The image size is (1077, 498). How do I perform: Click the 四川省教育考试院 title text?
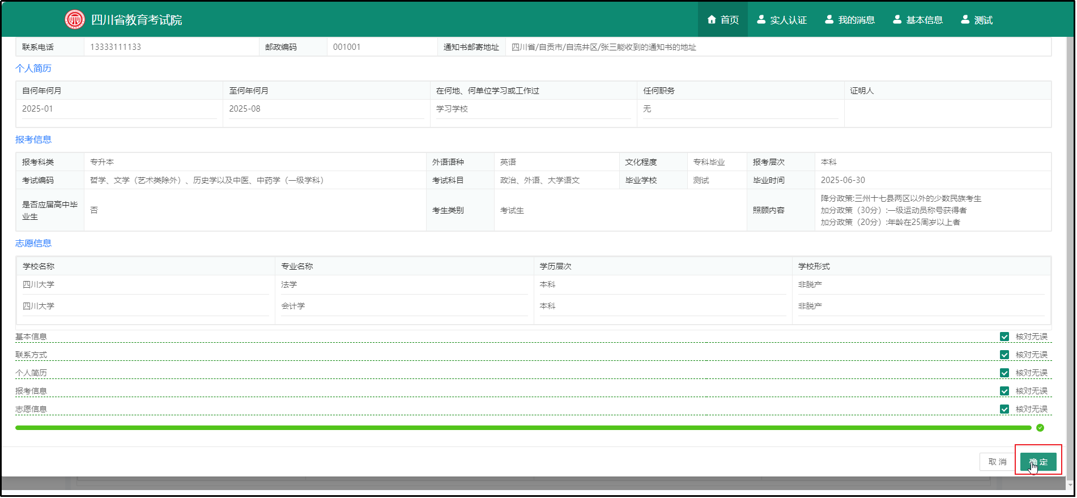coord(137,20)
